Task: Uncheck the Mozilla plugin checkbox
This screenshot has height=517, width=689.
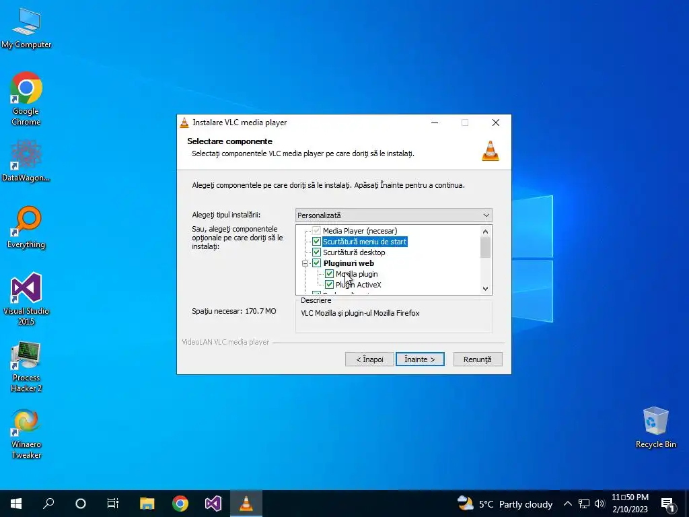Action: pos(329,274)
